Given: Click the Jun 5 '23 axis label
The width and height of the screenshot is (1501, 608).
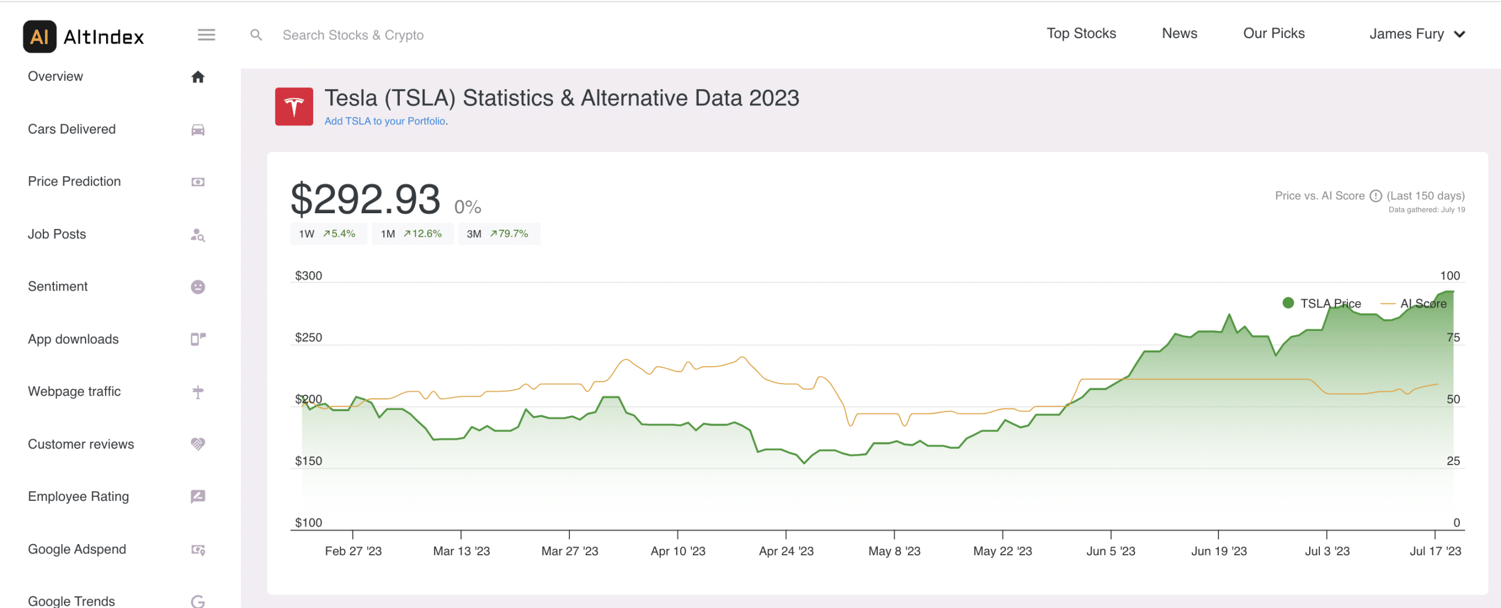Looking at the screenshot, I should 1111,551.
